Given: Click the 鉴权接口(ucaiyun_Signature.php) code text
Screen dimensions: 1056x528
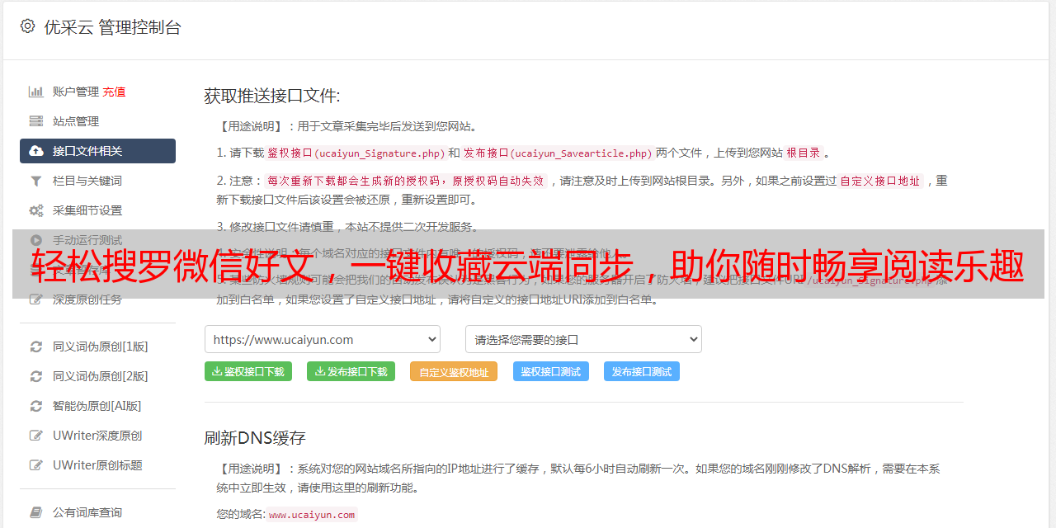Looking at the screenshot, I should 356,153.
